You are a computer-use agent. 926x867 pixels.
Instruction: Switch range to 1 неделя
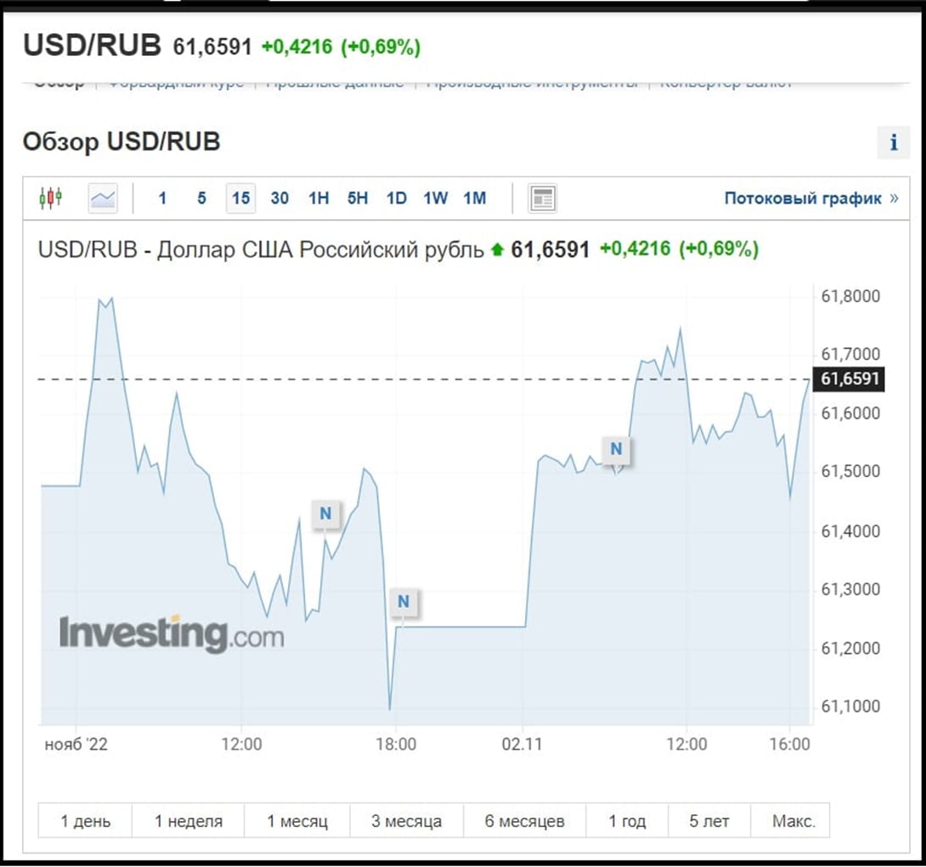189,821
